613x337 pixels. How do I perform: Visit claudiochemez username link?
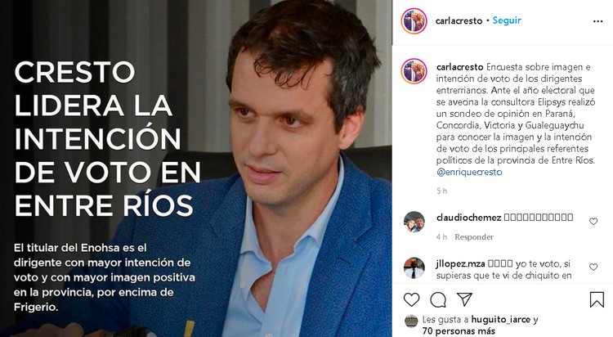[469, 218]
